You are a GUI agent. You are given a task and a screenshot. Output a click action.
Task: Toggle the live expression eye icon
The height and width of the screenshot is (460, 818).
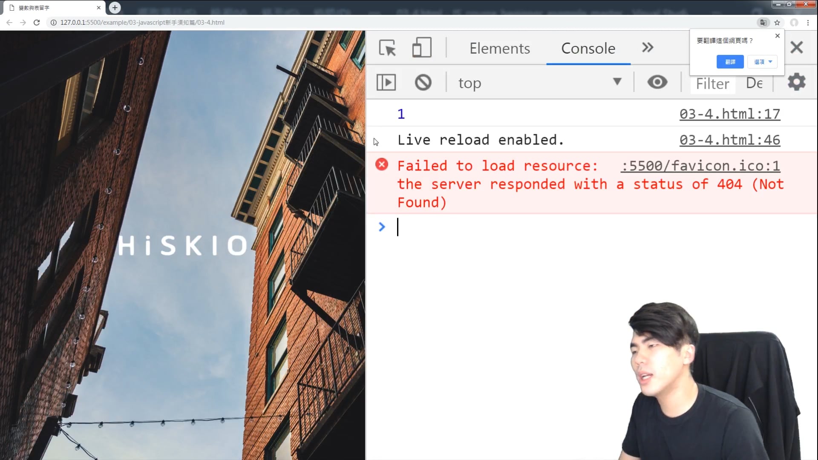[657, 82]
